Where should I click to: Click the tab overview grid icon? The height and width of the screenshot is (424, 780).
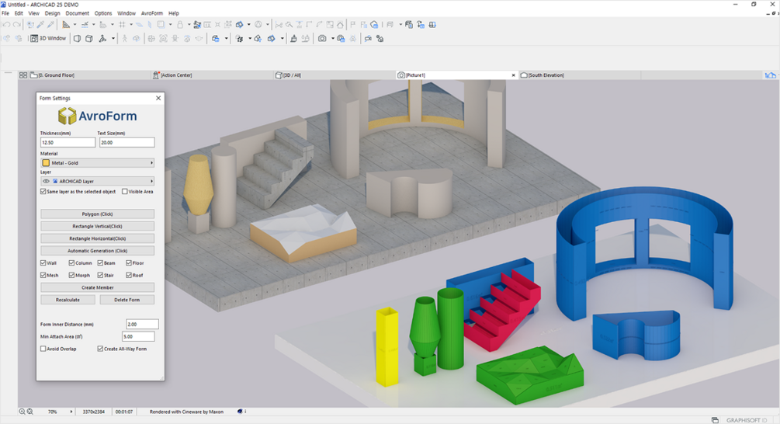[23, 75]
